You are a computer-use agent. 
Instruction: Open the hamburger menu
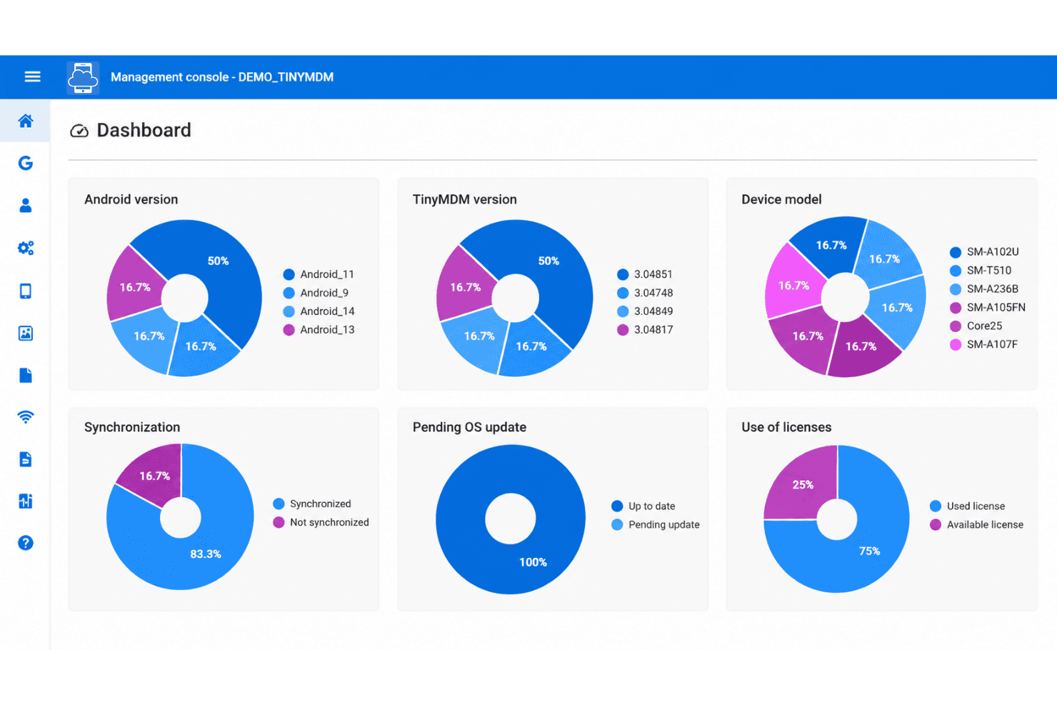tap(32, 76)
